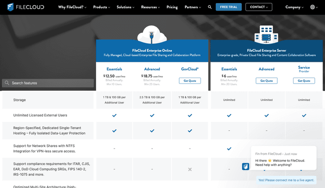The image size is (325, 188).
Task: Expand the Products menu
Action: pos(102,7)
